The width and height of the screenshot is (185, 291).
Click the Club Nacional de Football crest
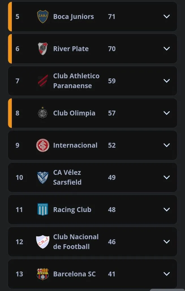[43, 242]
